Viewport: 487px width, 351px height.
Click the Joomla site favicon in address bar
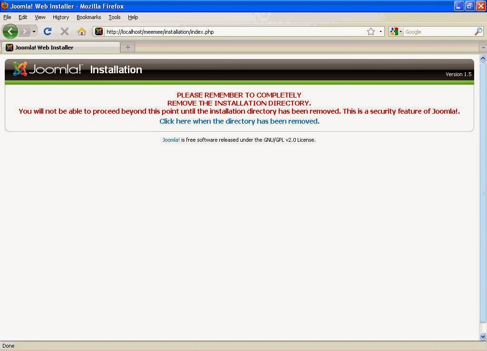99,31
